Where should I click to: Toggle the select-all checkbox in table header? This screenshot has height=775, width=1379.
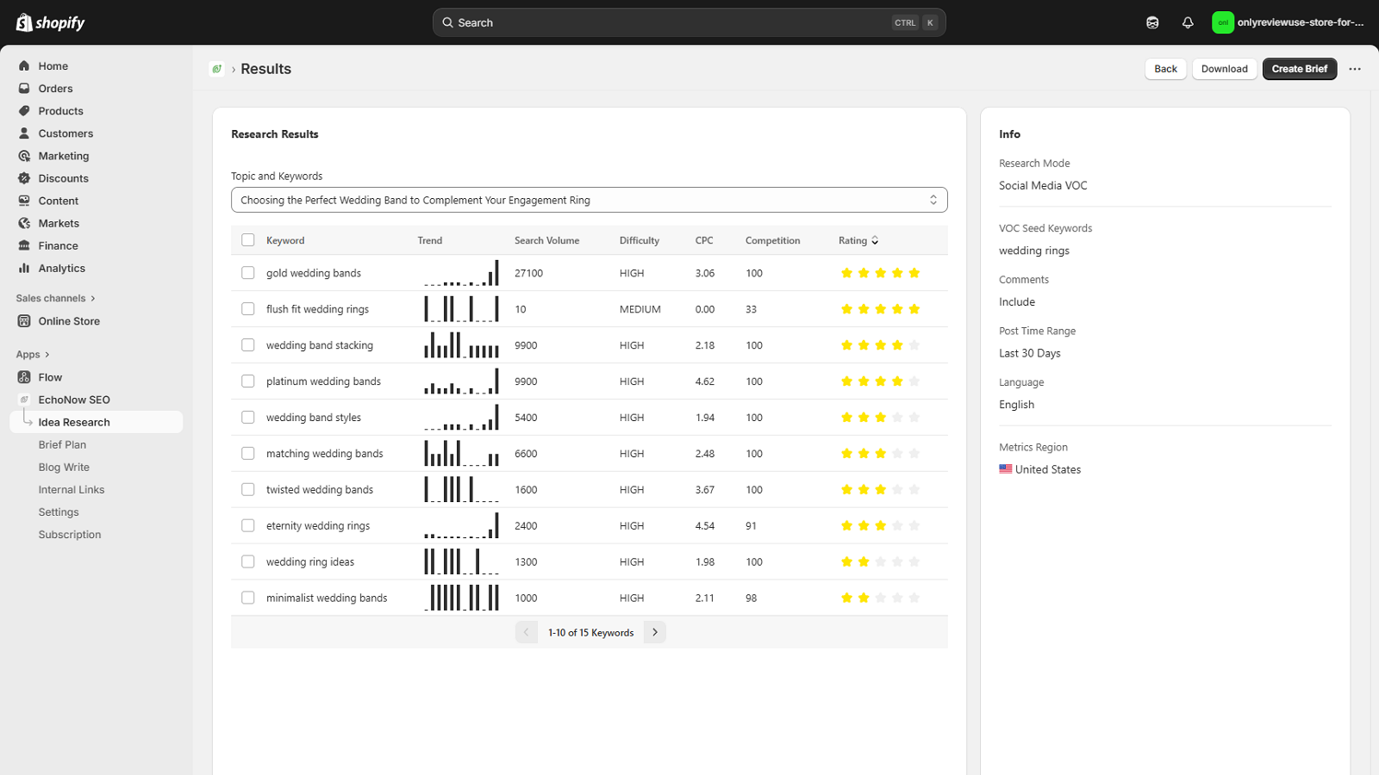tap(248, 240)
